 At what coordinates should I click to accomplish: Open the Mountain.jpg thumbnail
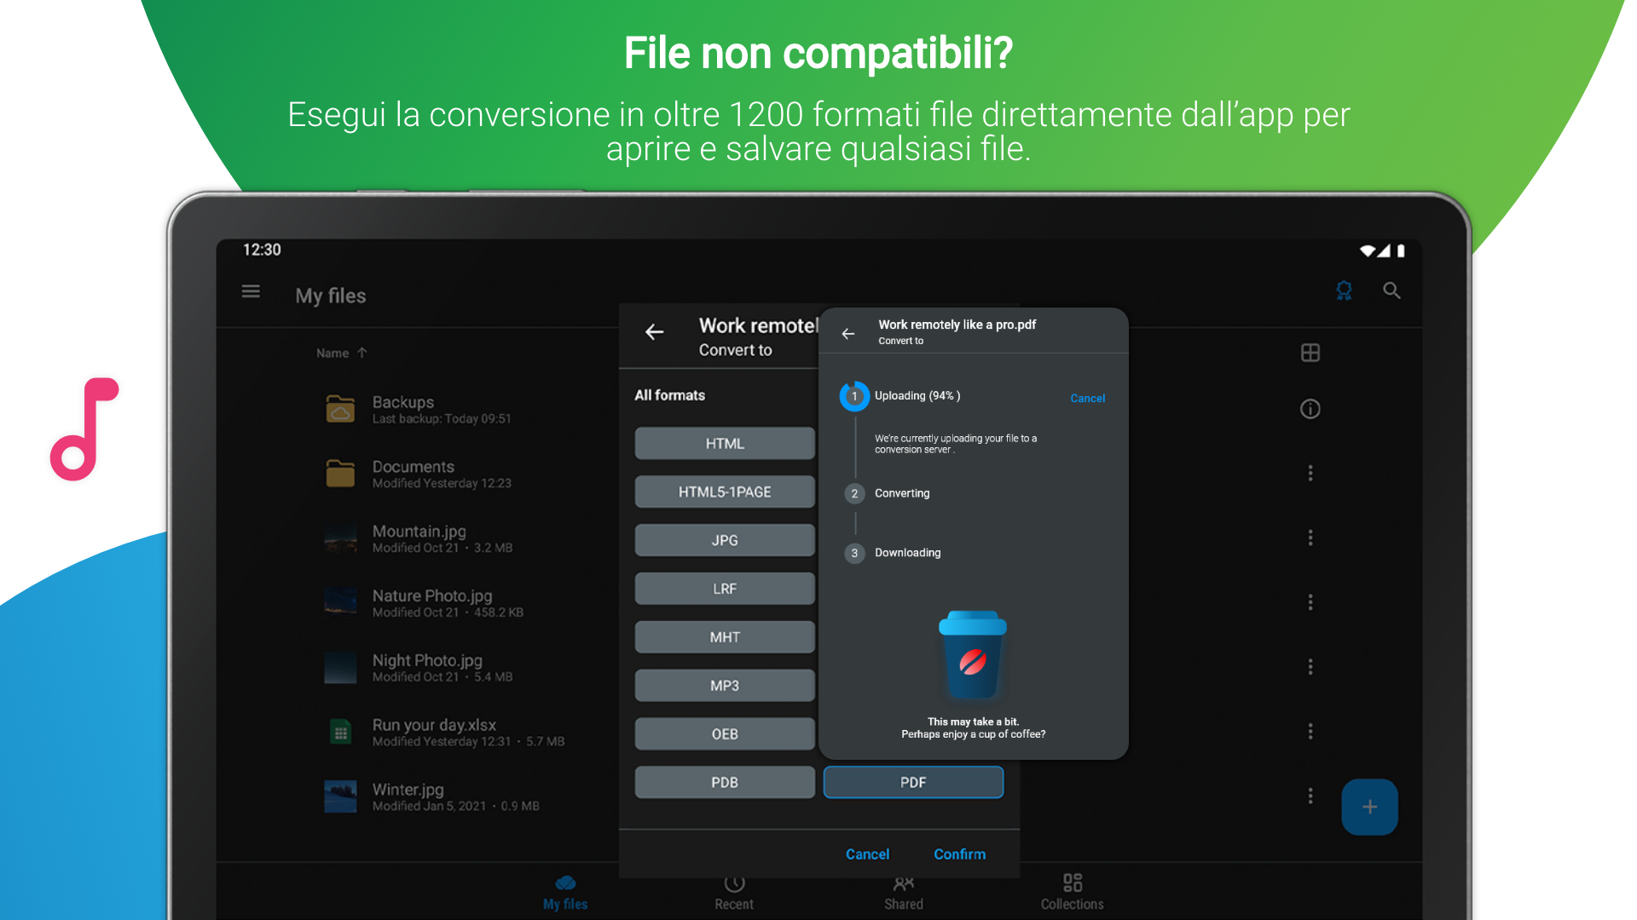(340, 539)
